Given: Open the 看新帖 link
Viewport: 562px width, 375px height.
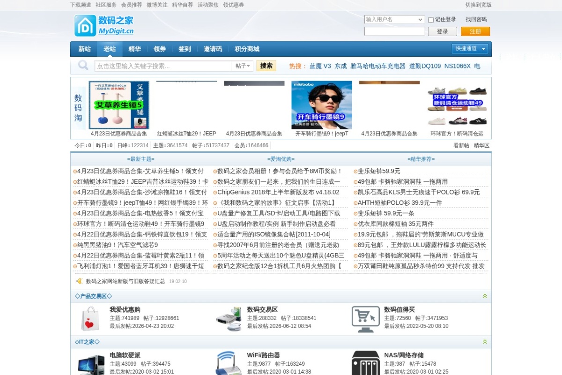Looking at the screenshot, I should click(461, 146).
